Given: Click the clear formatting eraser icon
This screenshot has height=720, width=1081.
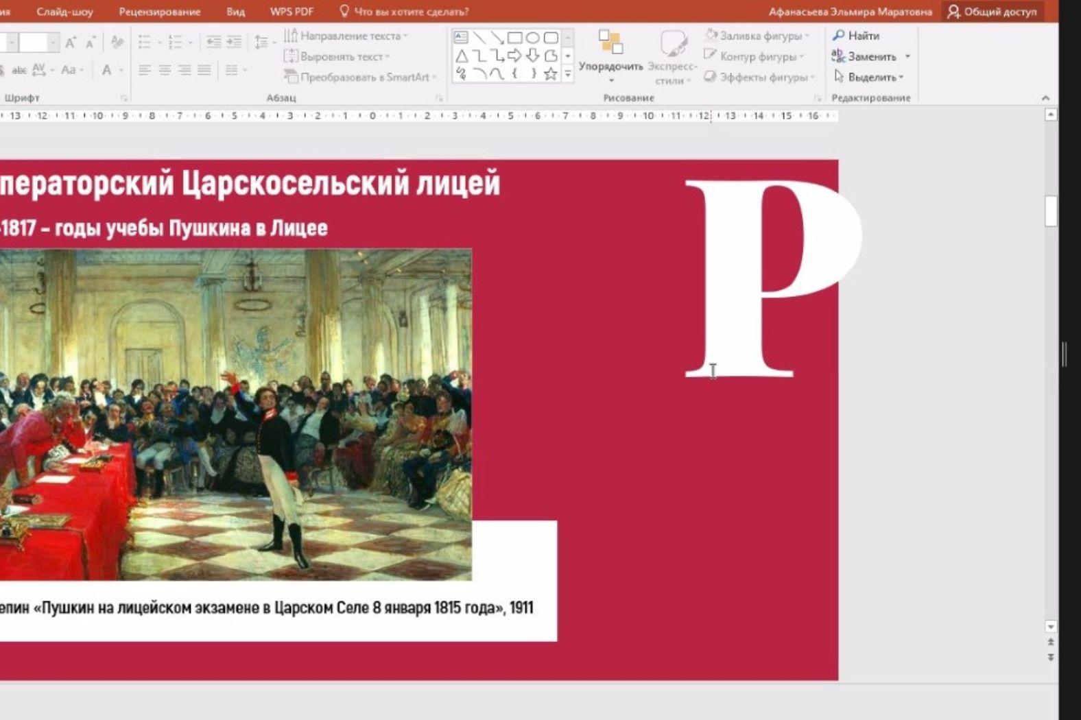Looking at the screenshot, I should point(117,43).
